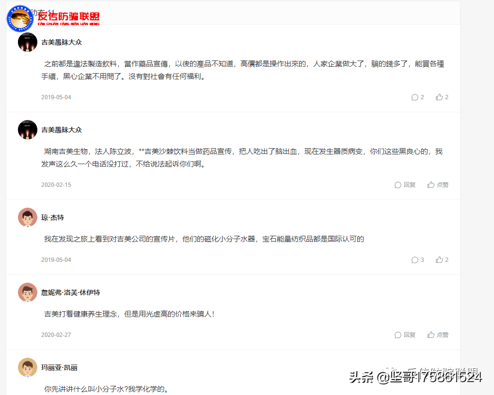The image size is (494, 395).
Task: Open username 吉美愚昧大众 on the first post
Action: [x=62, y=42]
